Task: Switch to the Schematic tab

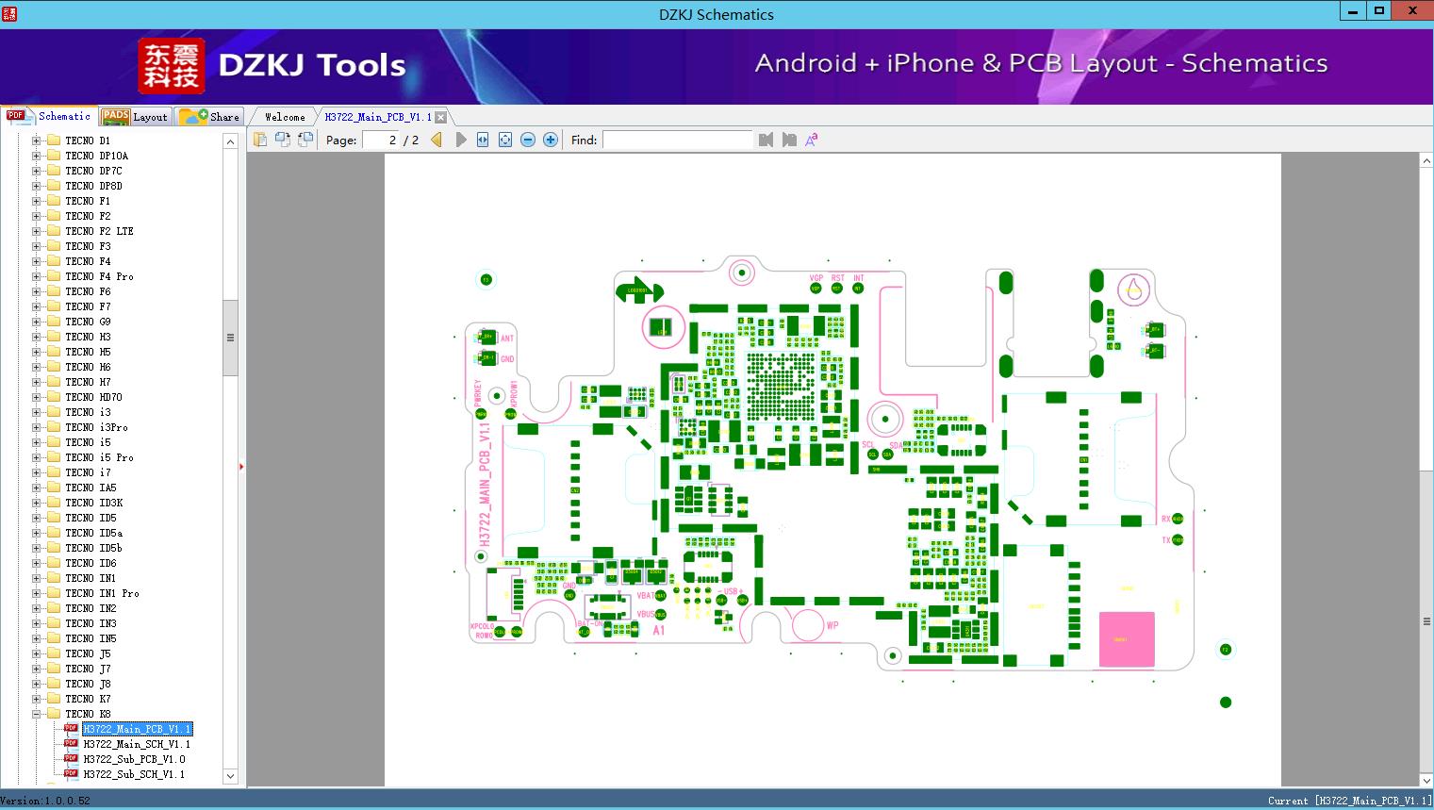Action: tap(49, 116)
